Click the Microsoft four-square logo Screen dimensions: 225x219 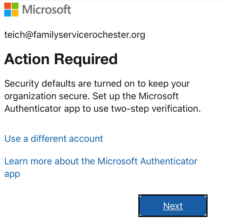pos(11,10)
